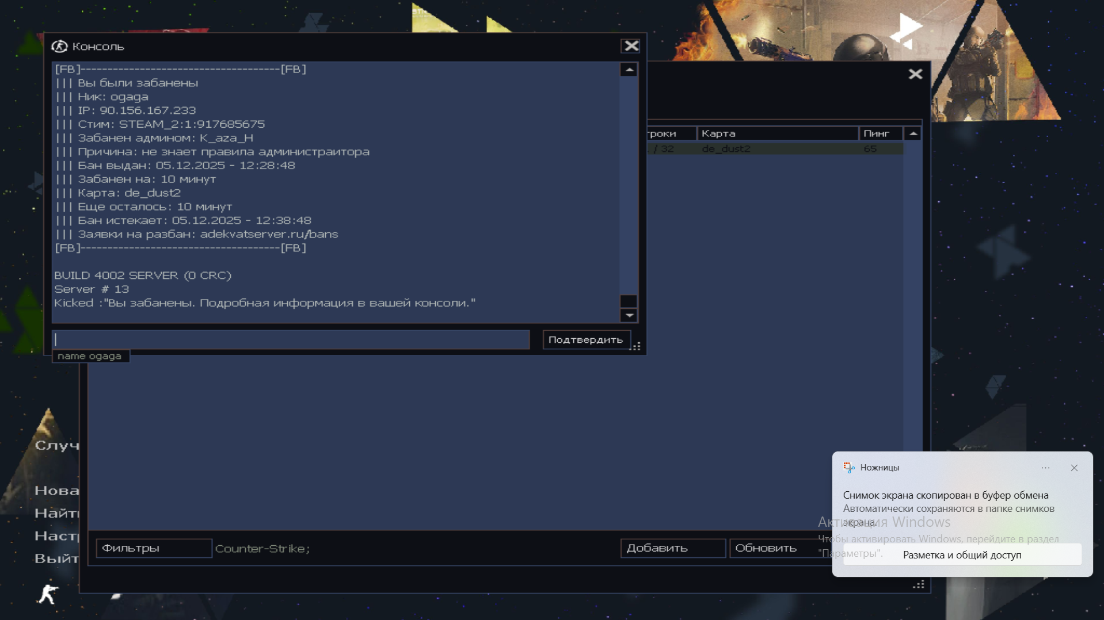Click the Add server button

point(672,548)
